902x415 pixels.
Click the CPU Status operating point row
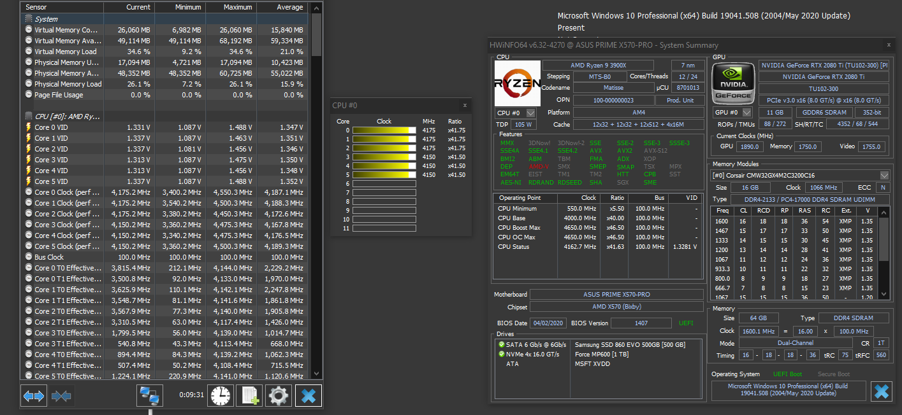tap(599, 246)
